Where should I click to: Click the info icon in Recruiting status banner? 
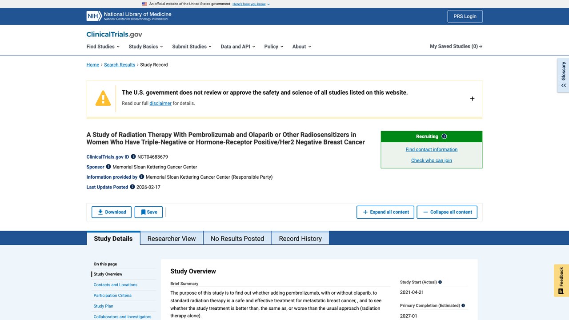[x=444, y=136]
